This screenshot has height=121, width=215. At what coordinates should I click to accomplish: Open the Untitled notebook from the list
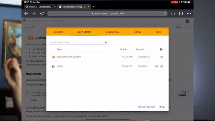(60, 66)
